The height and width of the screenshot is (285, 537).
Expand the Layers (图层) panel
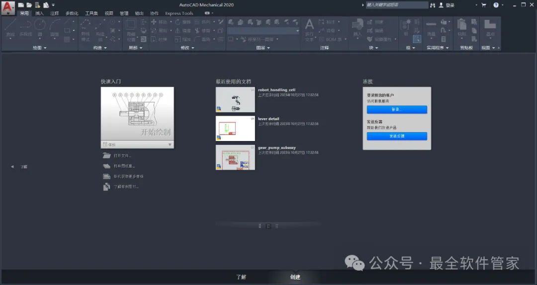click(263, 48)
